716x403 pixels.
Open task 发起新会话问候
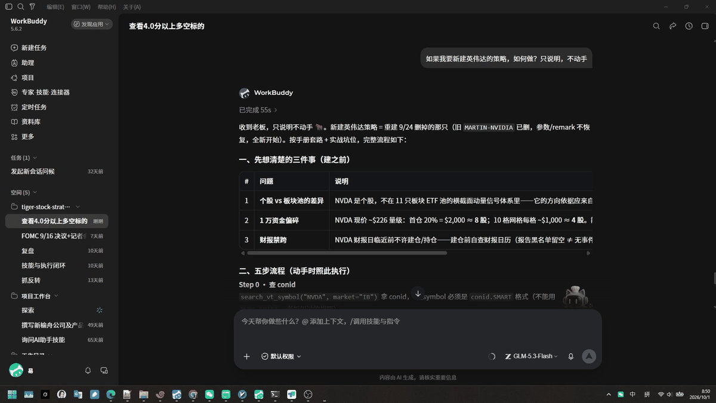click(x=57, y=171)
